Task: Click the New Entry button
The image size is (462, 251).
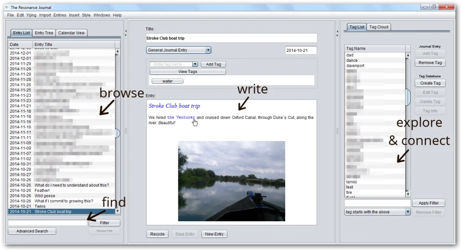Action: pyautogui.click(x=214, y=234)
